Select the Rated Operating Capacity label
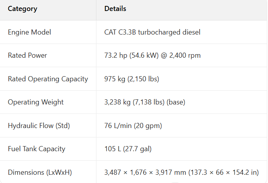 [x=48, y=79]
